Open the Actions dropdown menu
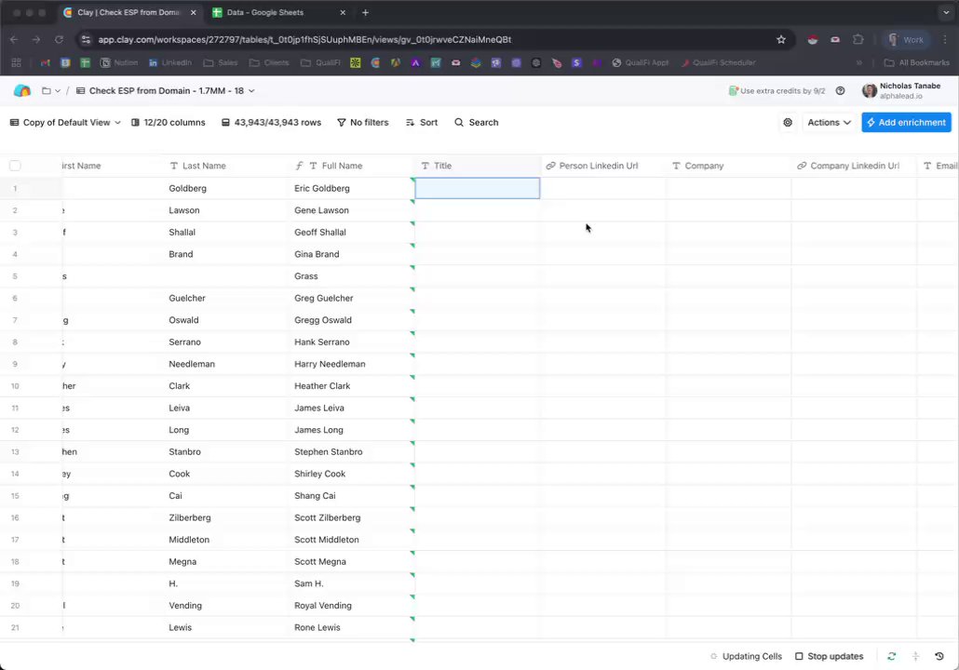959x670 pixels. pyautogui.click(x=829, y=122)
